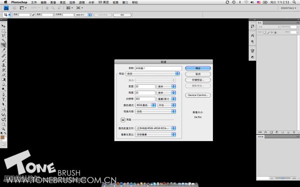
Task: Select the Eraser tool
Action: point(3,75)
